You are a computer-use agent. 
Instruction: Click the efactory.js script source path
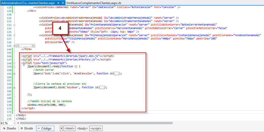(x=68, y=59)
